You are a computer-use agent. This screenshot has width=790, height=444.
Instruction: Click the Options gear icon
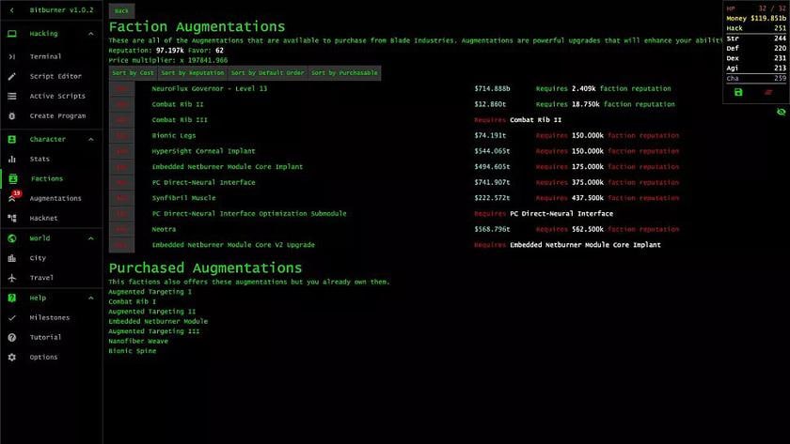pyautogui.click(x=12, y=357)
